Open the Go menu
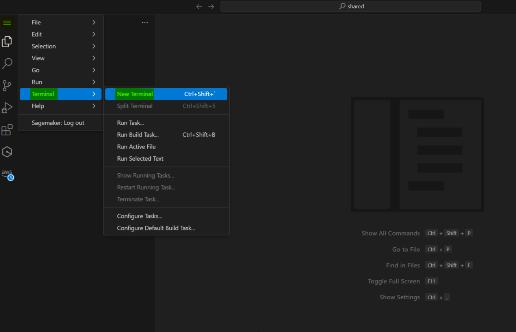The image size is (516, 332). [x=61, y=70]
